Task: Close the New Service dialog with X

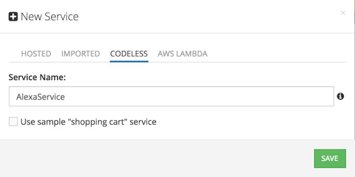Action: coord(343,13)
